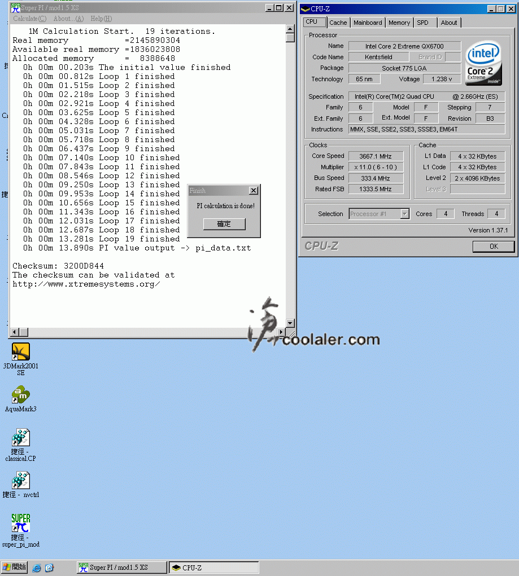Image resolution: width=519 pixels, height=576 pixels.
Task: Click the Instructions MMX, SSE field
Action: click(427, 129)
